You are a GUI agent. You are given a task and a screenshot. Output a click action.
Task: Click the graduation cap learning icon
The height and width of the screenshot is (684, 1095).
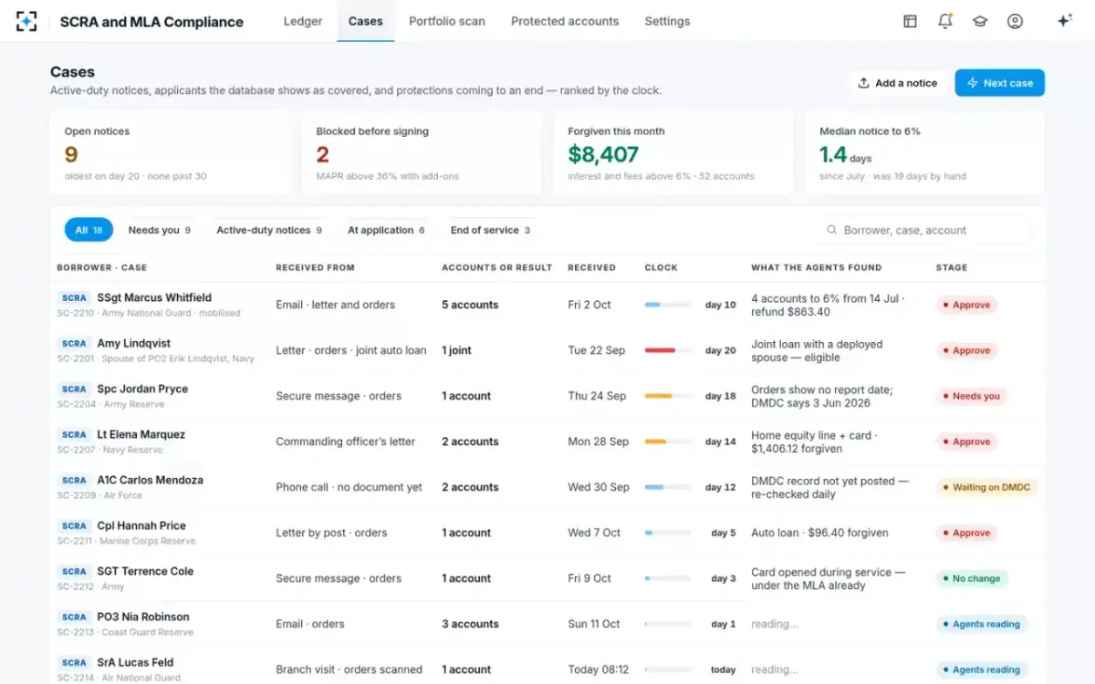[x=980, y=21]
